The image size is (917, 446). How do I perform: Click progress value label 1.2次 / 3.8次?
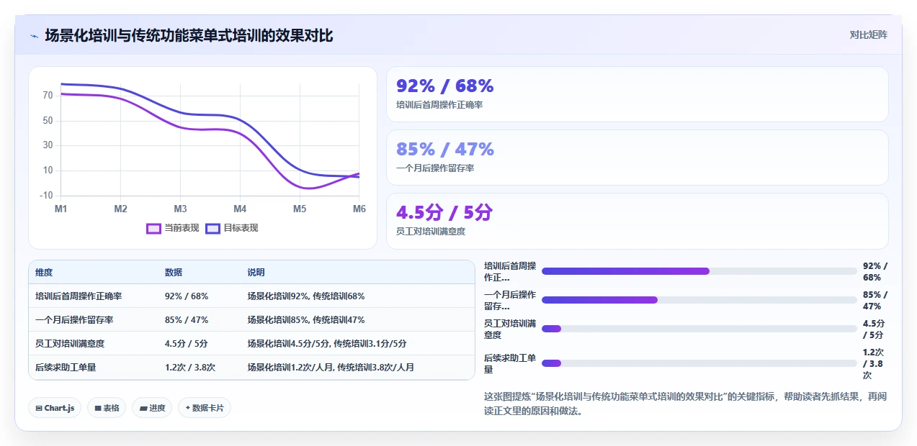click(873, 363)
